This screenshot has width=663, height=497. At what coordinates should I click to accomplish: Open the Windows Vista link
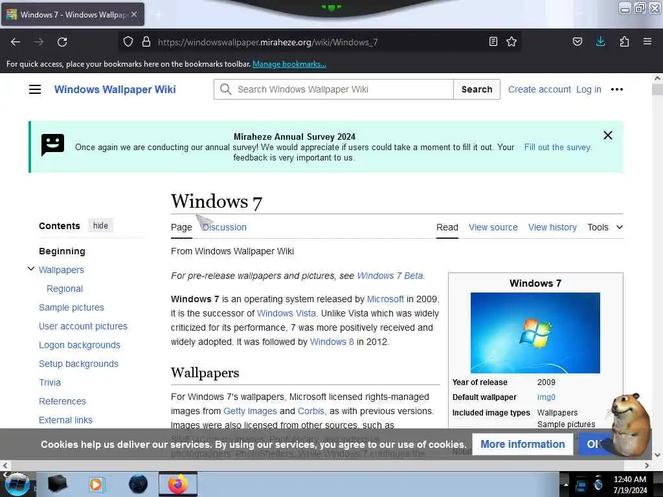click(286, 313)
